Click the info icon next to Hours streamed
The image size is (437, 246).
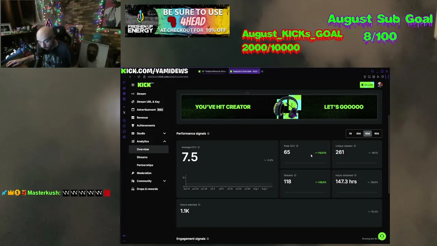tap(355, 175)
